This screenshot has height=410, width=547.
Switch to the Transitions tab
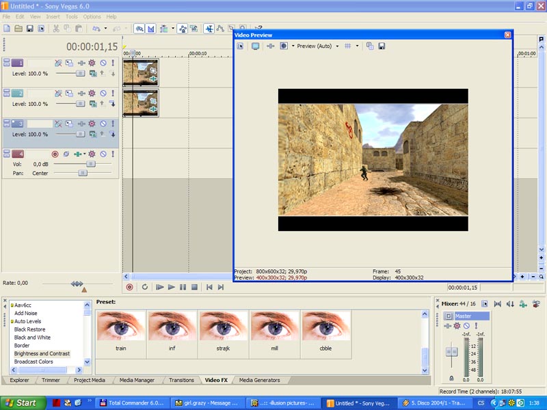[x=181, y=380]
